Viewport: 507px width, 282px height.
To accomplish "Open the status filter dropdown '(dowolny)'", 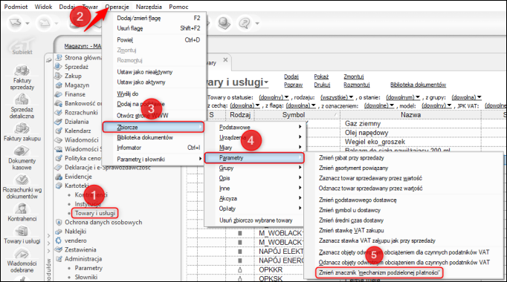I will tap(274, 97).
